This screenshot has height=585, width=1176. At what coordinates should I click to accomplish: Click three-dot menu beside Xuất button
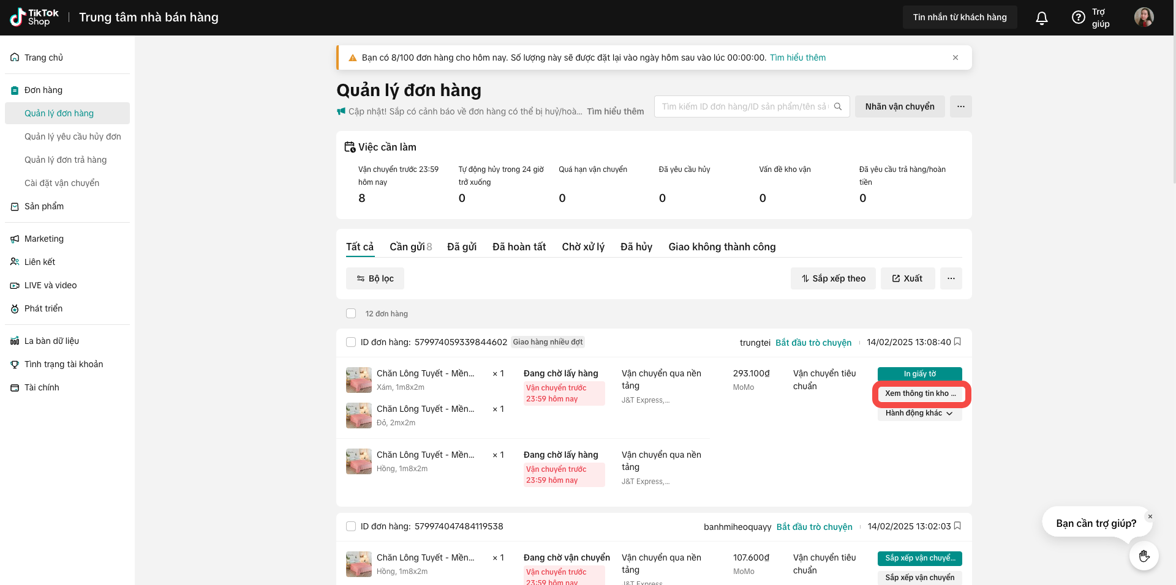(x=951, y=278)
